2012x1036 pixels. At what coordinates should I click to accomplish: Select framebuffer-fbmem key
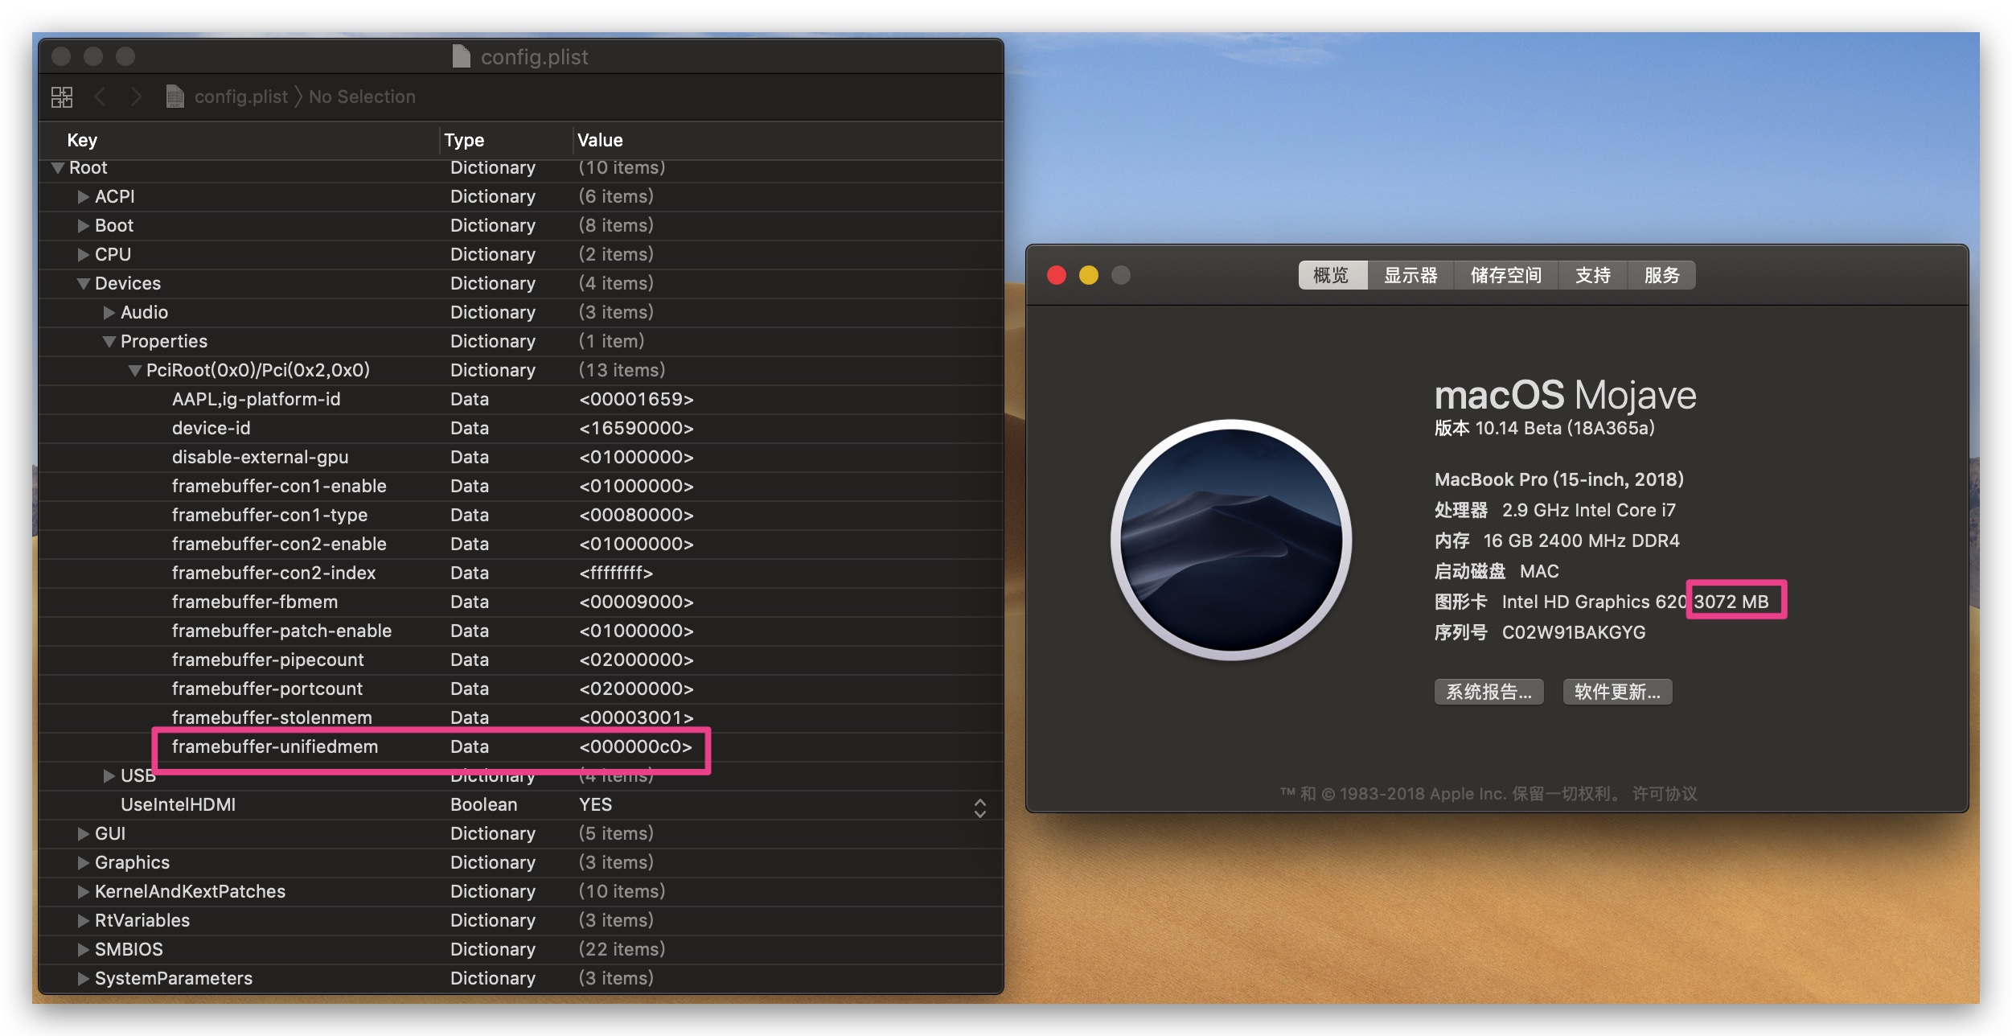click(x=254, y=602)
